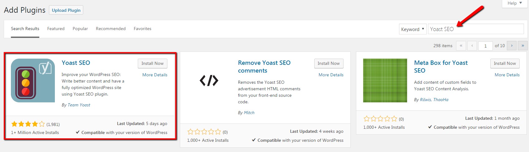Screen dimensions: 529x152
Task: Jump to the last page of results
Action: point(523,46)
